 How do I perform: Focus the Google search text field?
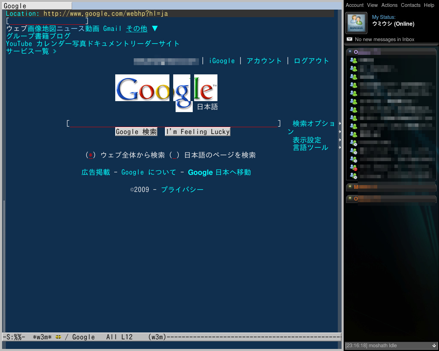point(174,123)
